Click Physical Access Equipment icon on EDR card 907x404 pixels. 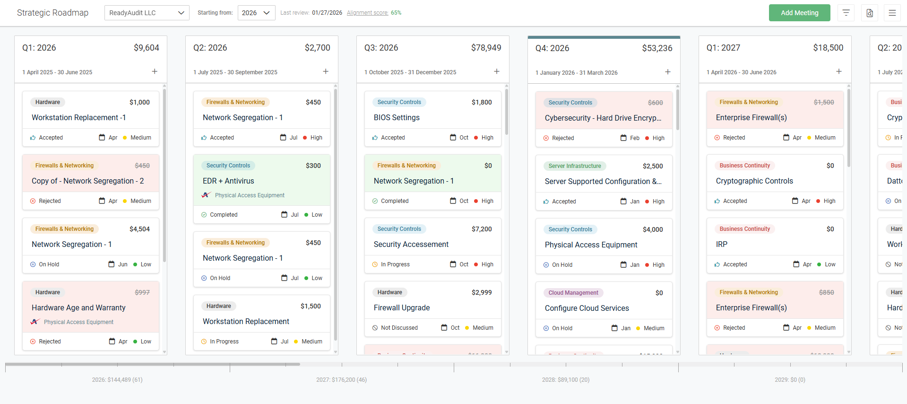point(206,195)
